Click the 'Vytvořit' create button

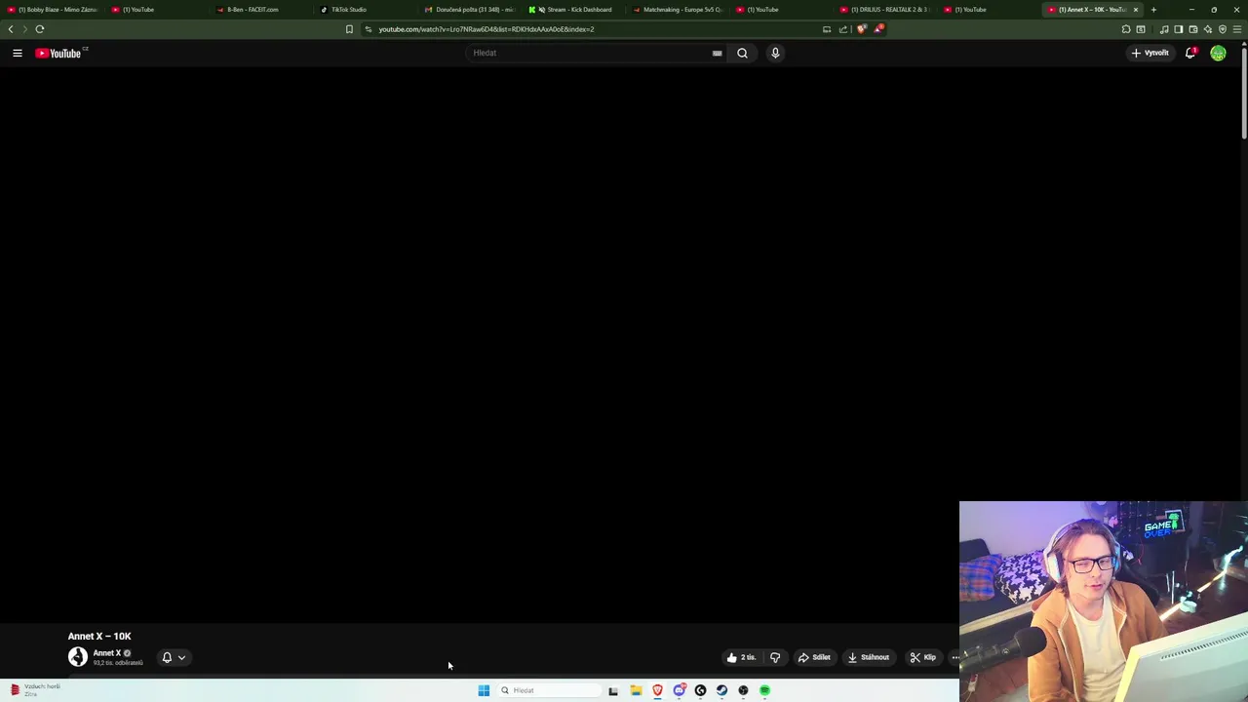point(1150,54)
